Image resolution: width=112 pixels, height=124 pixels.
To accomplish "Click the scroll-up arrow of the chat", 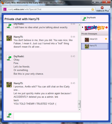I will tap(79, 25).
